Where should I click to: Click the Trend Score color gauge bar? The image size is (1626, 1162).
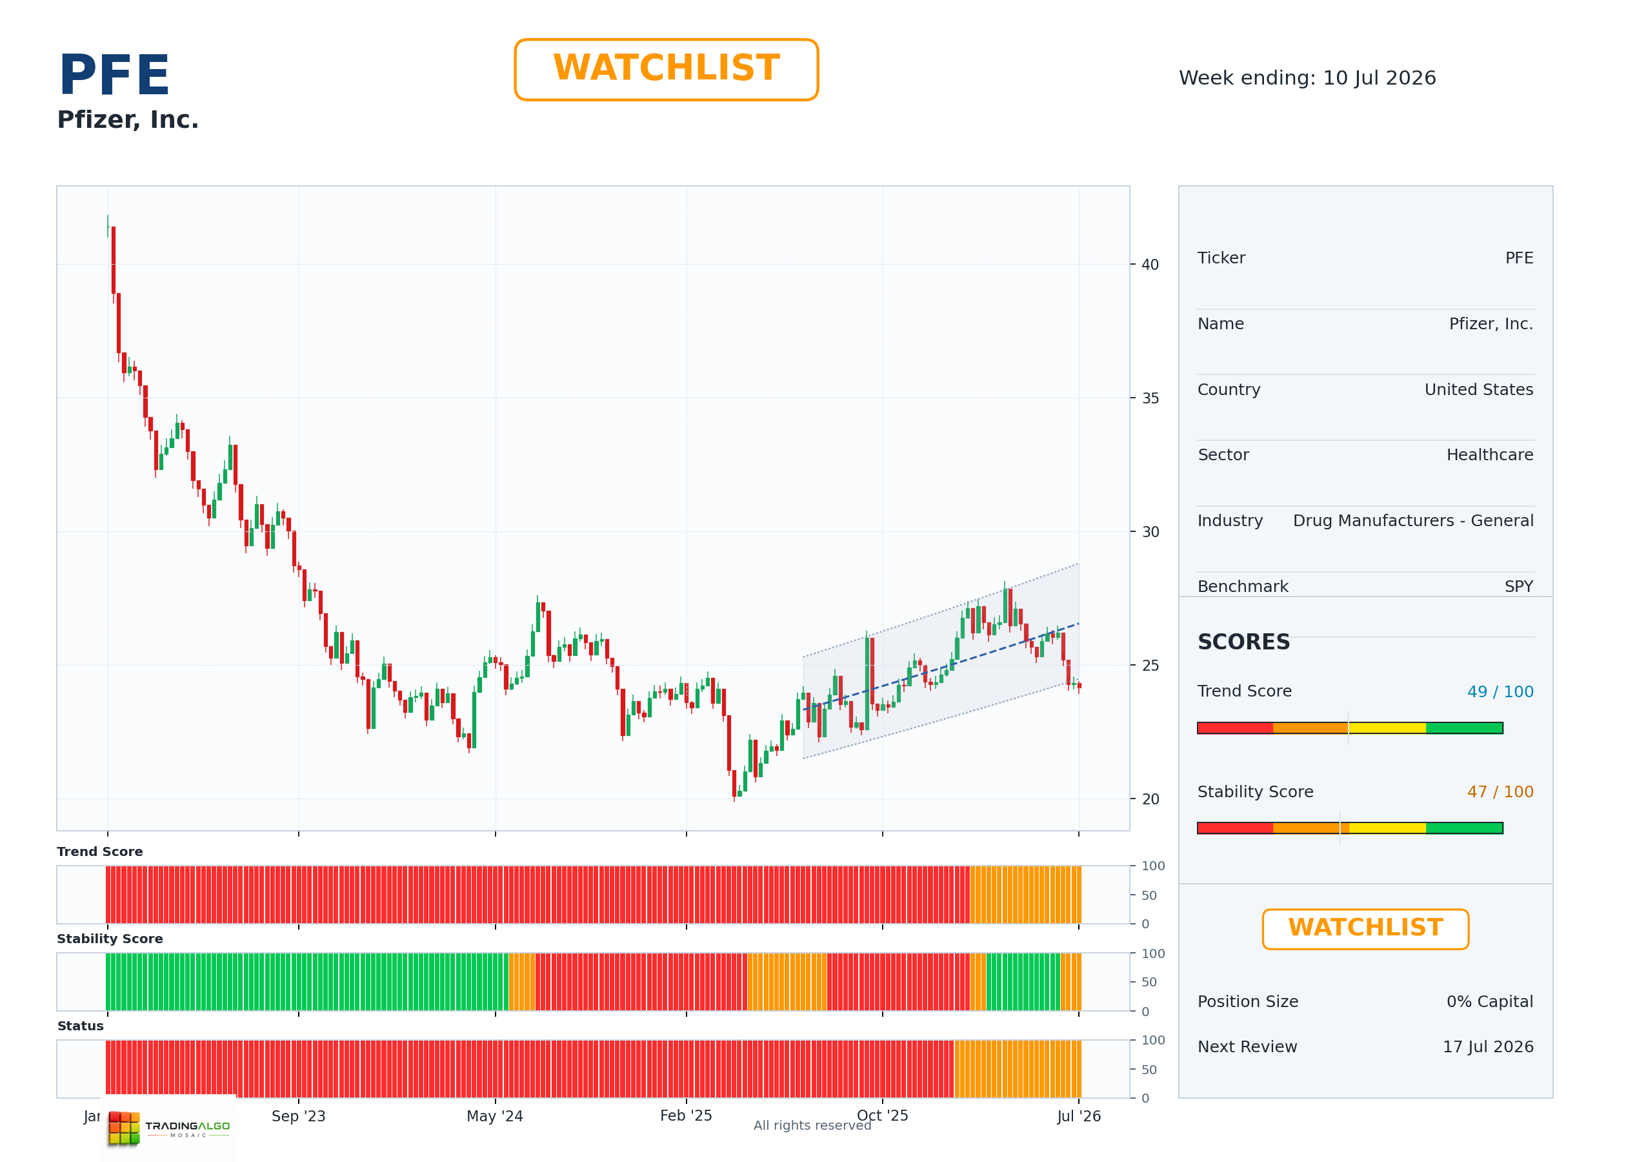(x=1350, y=728)
